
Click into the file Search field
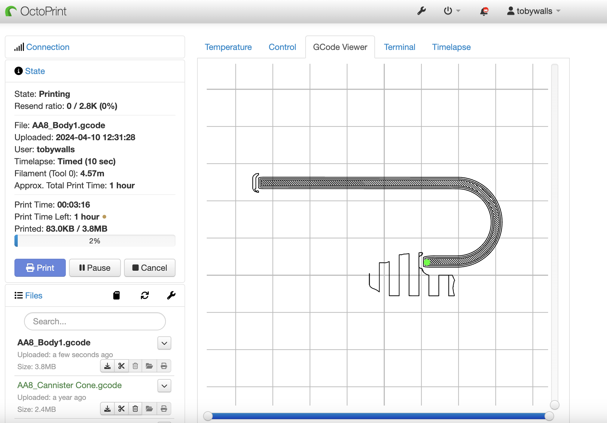pos(95,321)
